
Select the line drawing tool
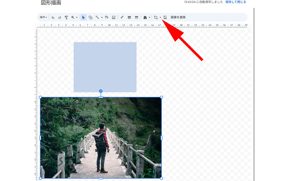[x=97, y=17]
